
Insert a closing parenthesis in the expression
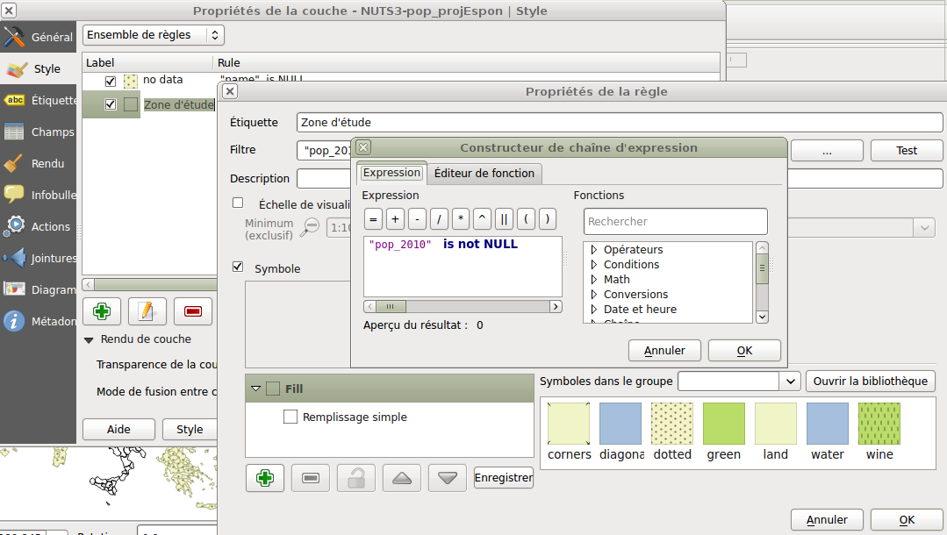[547, 219]
